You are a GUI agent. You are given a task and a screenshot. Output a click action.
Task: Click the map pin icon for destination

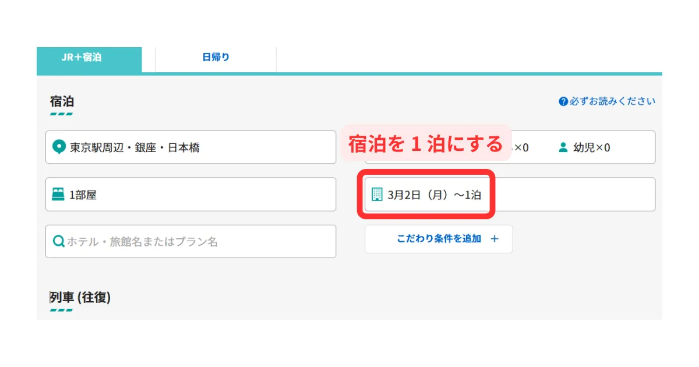(58, 147)
